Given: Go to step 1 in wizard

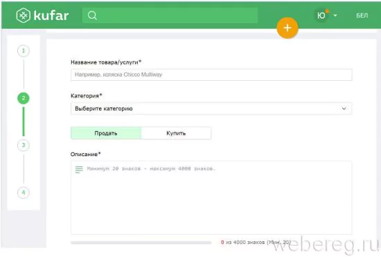Looking at the screenshot, I should pyautogui.click(x=24, y=51).
